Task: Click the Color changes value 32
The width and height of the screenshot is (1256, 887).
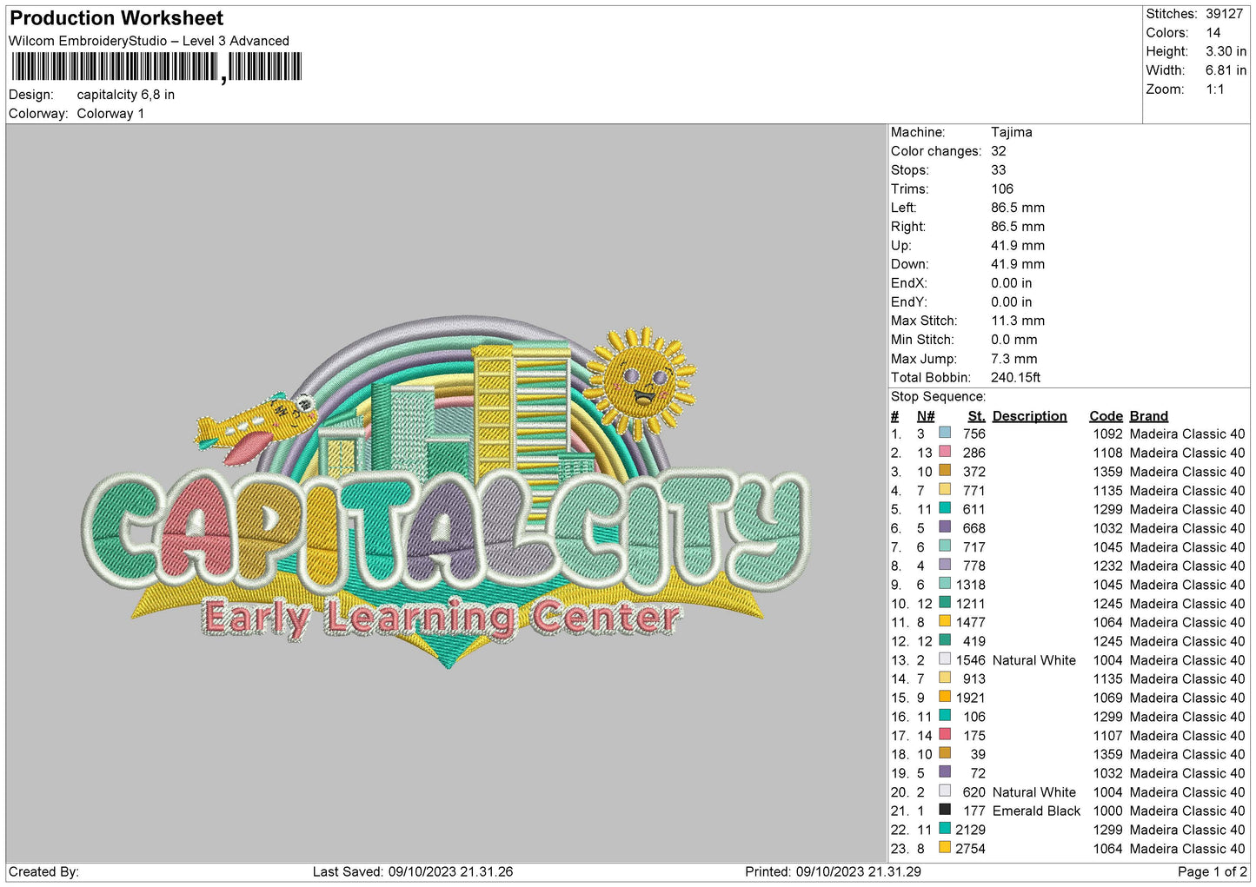Action: [999, 151]
